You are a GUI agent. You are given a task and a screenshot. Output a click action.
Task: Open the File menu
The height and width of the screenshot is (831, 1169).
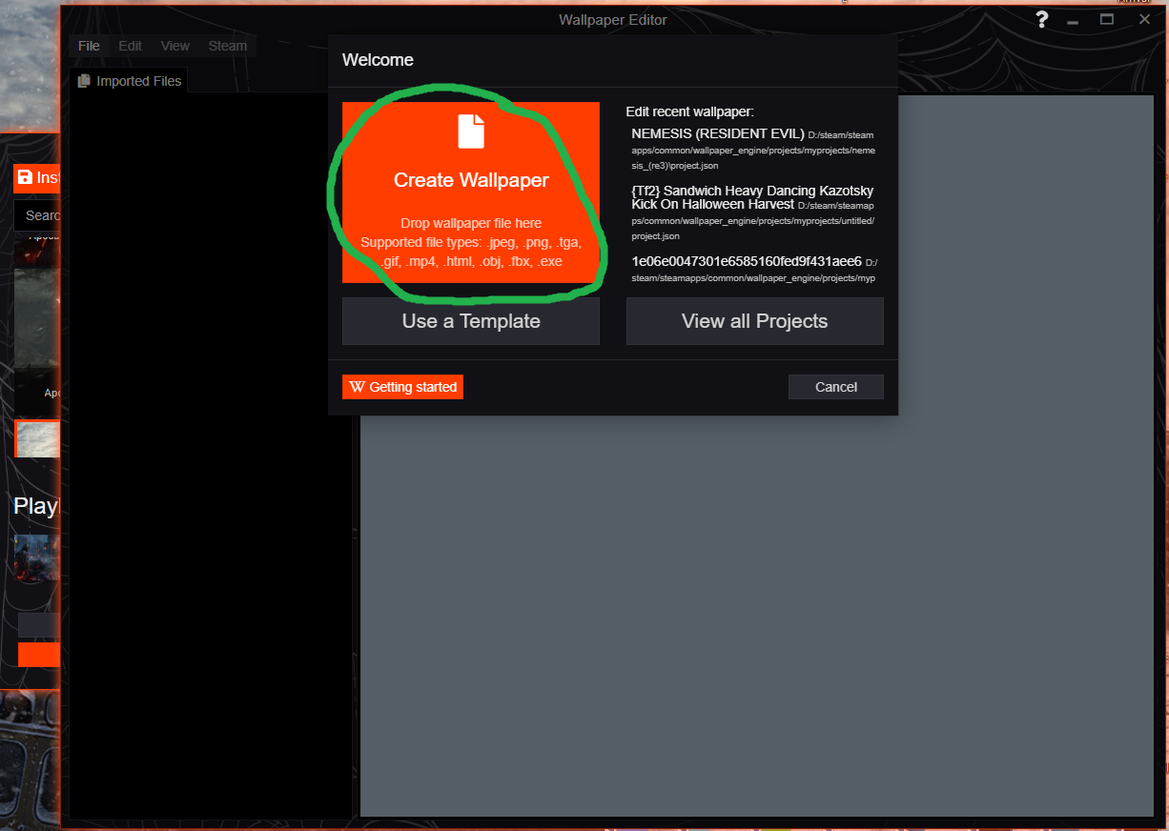point(89,46)
